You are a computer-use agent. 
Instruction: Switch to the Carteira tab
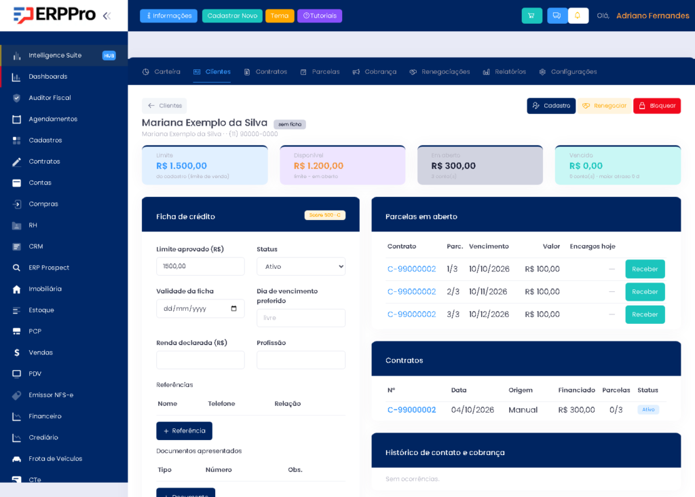pyautogui.click(x=162, y=72)
